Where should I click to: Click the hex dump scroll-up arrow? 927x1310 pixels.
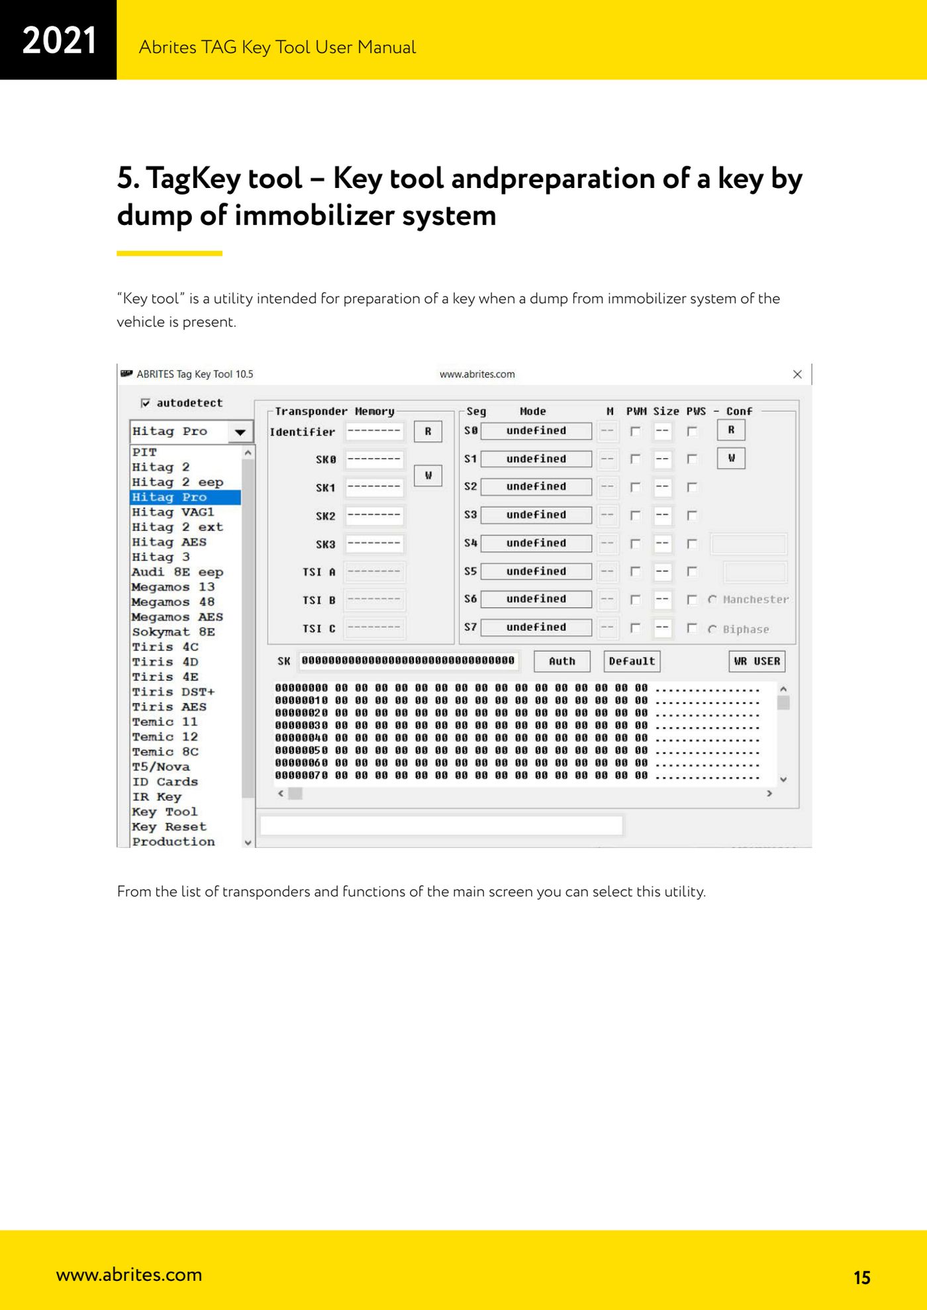783,689
